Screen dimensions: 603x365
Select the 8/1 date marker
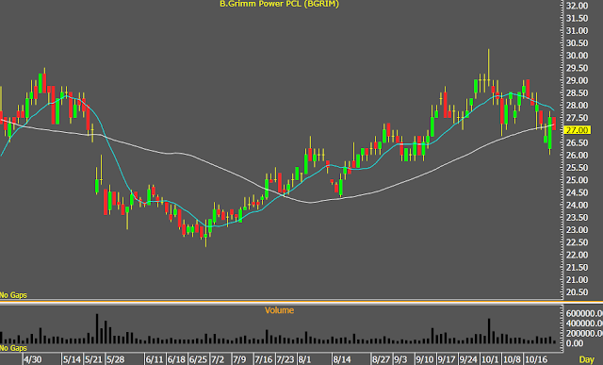(304, 359)
